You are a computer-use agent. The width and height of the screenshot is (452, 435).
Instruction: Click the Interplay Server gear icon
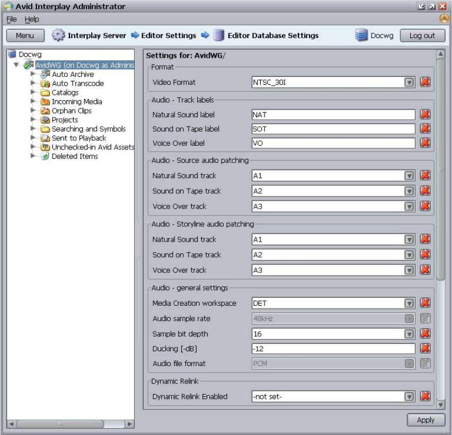(x=58, y=35)
